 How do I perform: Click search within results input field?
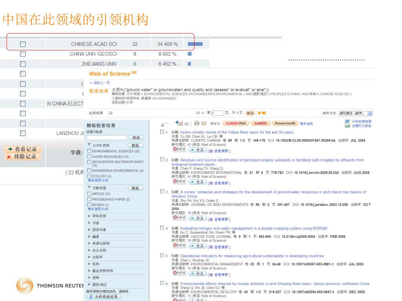pos(107,138)
